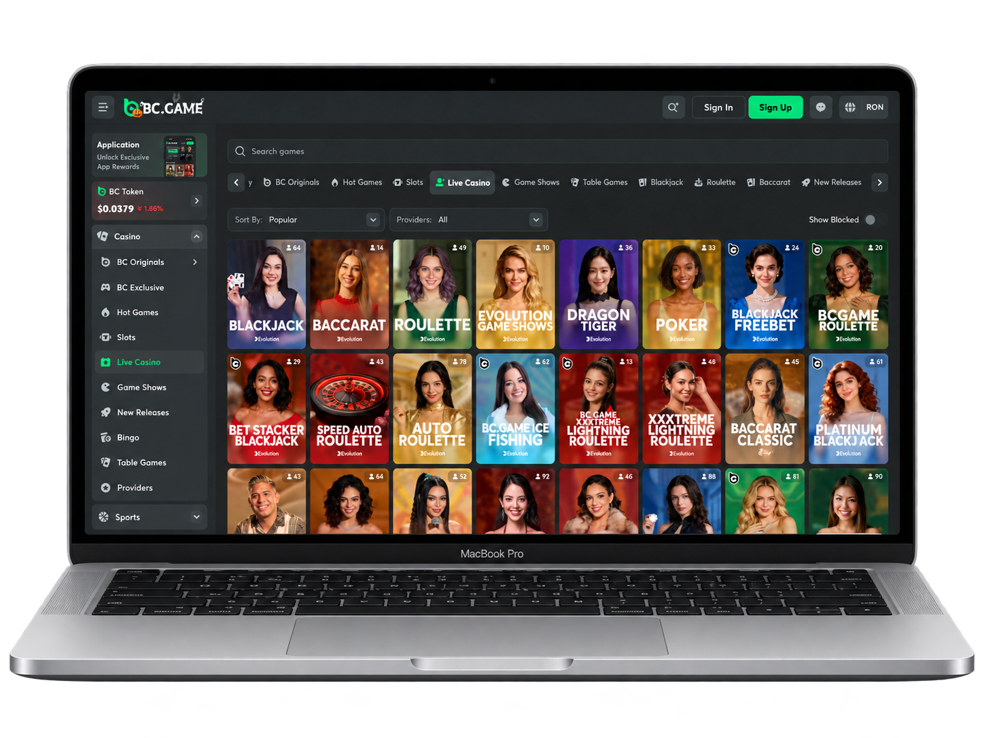Click the Hot Games flame sidebar icon
This screenshot has height=738, width=984.
click(x=105, y=313)
